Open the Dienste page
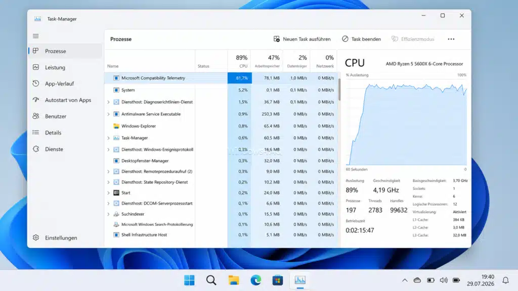518x291 pixels. click(x=65, y=149)
